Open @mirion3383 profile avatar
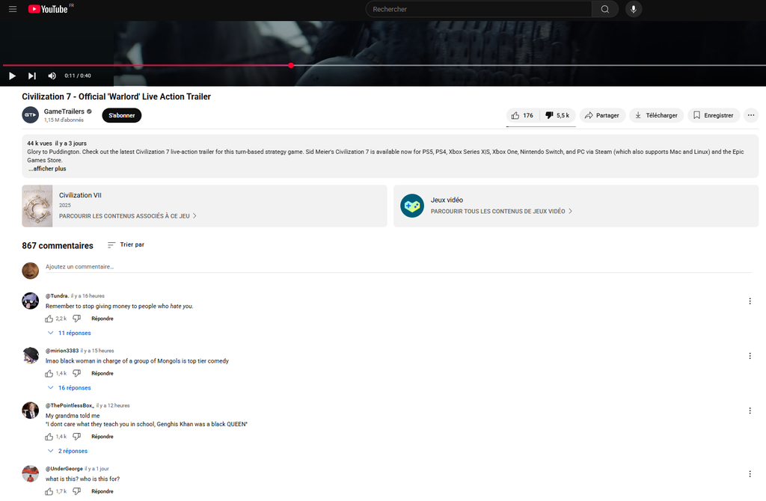Screen dimensions: 766x501 pyautogui.click(x=30, y=355)
